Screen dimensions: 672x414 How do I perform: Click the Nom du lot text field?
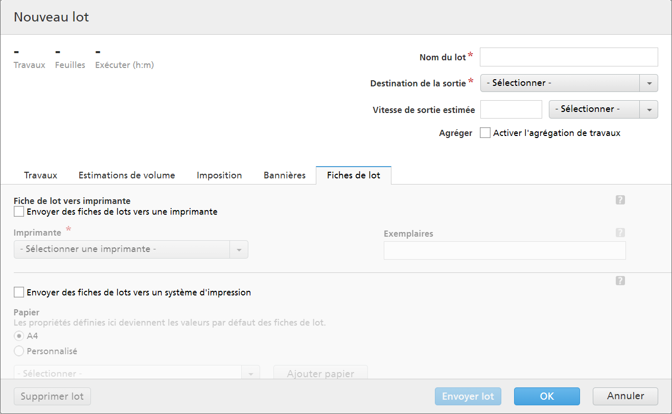click(568, 57)
